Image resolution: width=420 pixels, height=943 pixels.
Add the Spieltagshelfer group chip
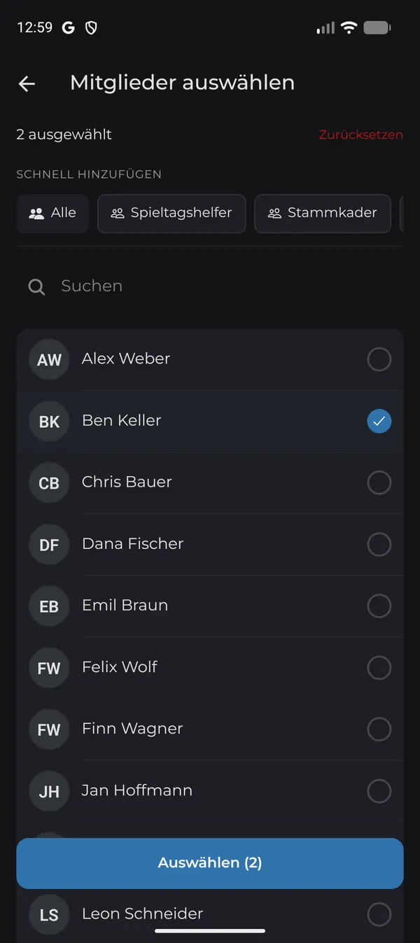tap(171, 214)
